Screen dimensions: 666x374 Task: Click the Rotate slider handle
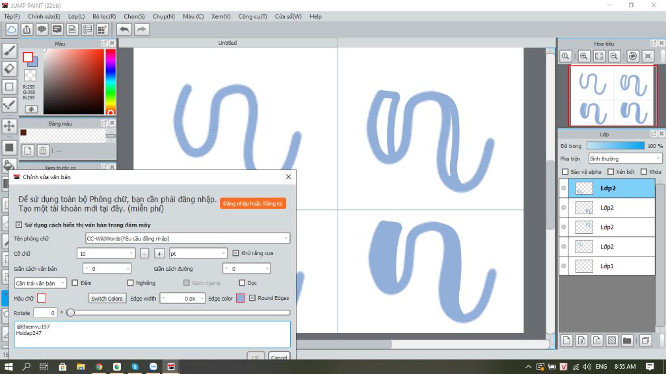pos(70,312)
